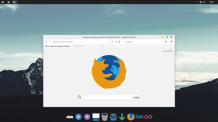Click the start page search text field
The height and width of the screenshot is (122, 218).
tap(107, 97)
